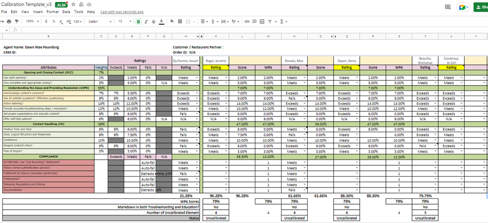
Task: Open the Calibri font dropdown
Action: point(100,21)
